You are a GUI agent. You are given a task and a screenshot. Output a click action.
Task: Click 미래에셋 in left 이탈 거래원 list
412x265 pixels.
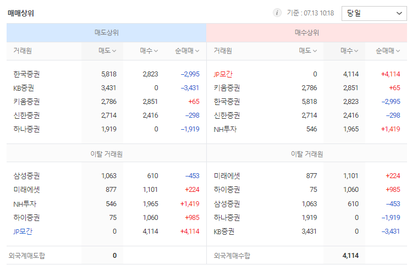point(26,189)
